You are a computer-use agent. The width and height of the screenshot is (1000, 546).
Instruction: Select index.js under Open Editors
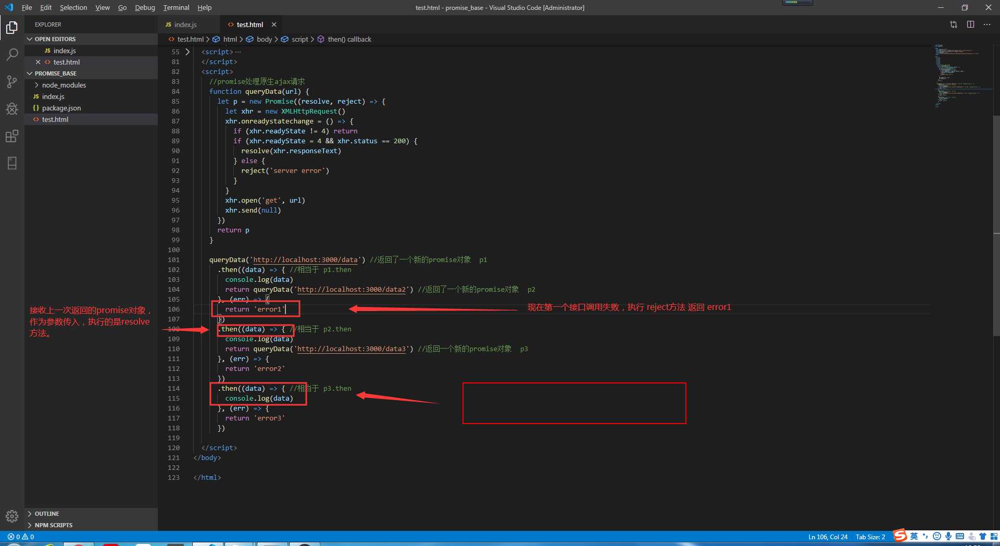coord(91,51)
